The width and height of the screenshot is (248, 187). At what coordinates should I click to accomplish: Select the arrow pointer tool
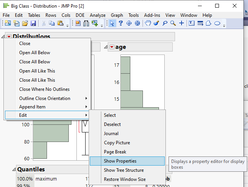pos(112,23)
